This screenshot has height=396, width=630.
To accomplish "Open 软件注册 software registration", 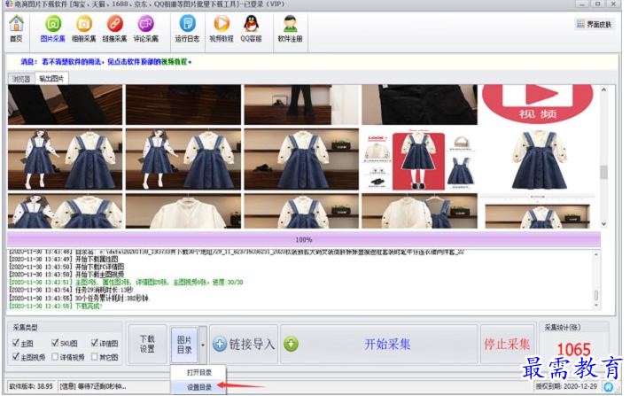I will (x=290, y=28).
